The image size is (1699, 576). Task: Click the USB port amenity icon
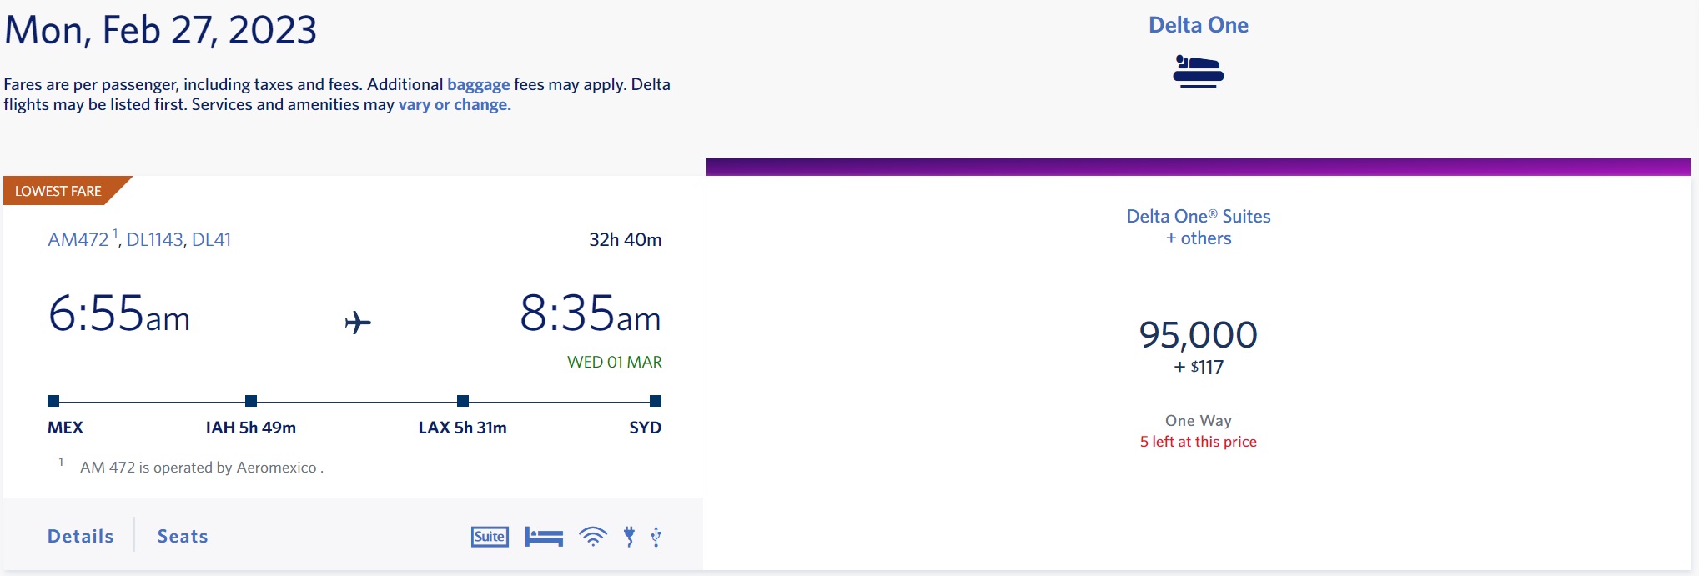[656, 537]
